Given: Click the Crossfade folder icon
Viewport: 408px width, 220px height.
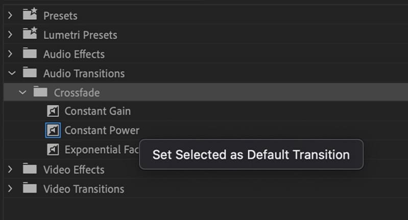Looking at the screenshot, I should tap(41, 92).
